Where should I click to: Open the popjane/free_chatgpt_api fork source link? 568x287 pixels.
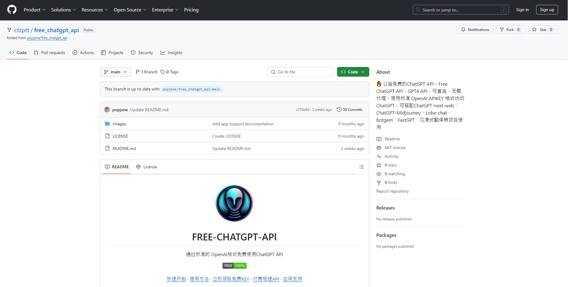(x=47, y=38)
